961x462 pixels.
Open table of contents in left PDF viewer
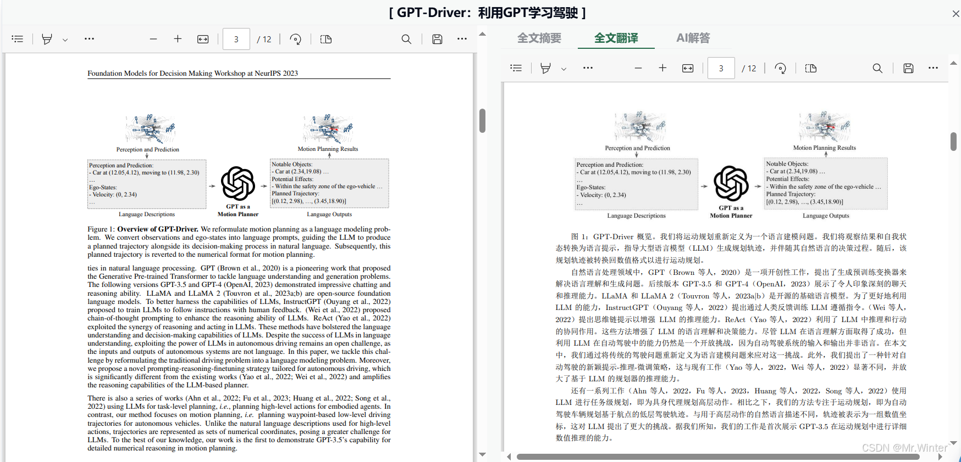pyautogui.click(x=18, y=39)
